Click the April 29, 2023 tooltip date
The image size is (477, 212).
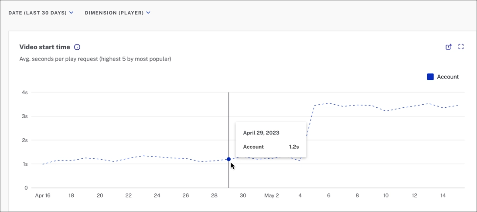click(x=261, y=133)
